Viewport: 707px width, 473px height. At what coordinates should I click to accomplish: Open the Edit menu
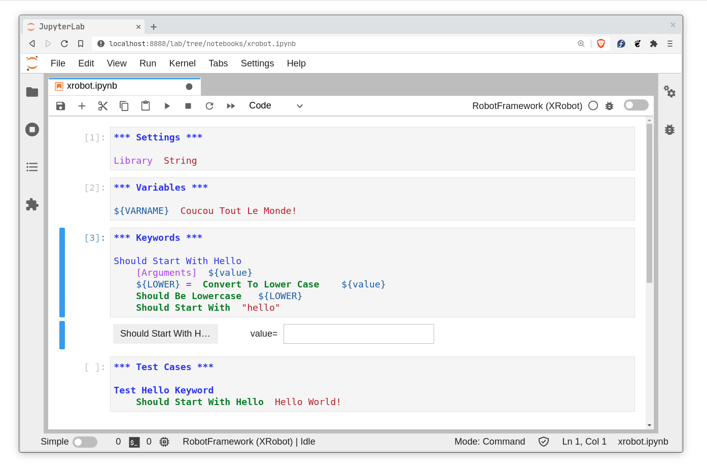86,63
